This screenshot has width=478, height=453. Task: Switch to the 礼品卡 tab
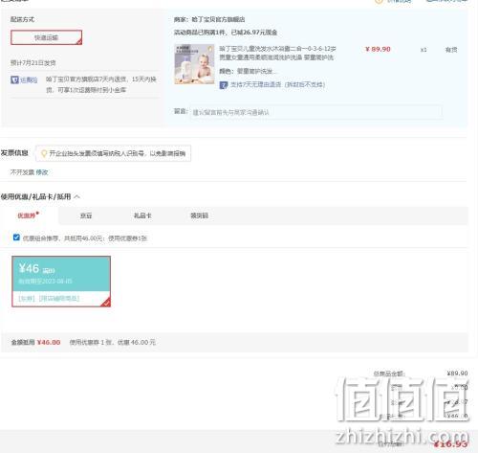tap(142, 215)
